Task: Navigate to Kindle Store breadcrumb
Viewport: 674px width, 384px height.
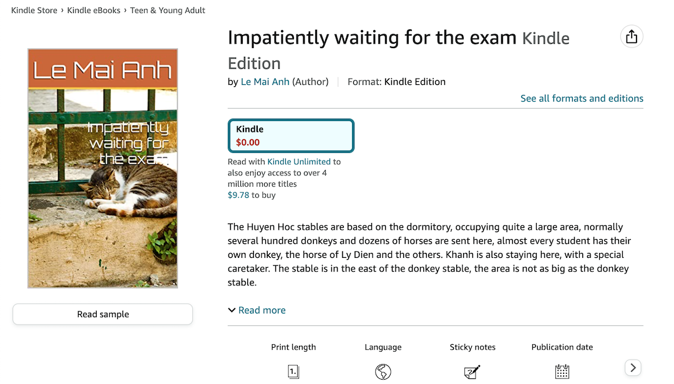Action: [x=34, y=10]
